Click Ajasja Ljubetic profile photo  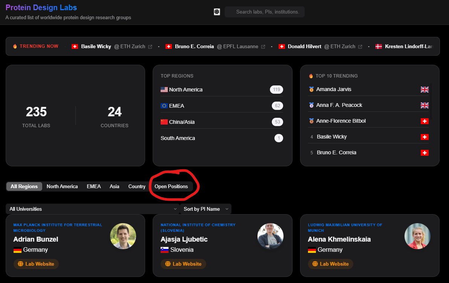click(270, 236)
